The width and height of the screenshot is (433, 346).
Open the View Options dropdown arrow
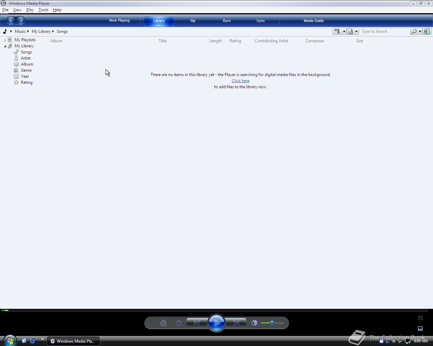(x=344, y=31)
